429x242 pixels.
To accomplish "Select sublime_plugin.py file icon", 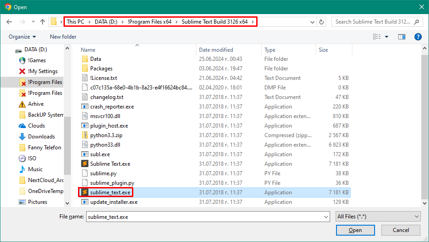I will coord(85,183).
